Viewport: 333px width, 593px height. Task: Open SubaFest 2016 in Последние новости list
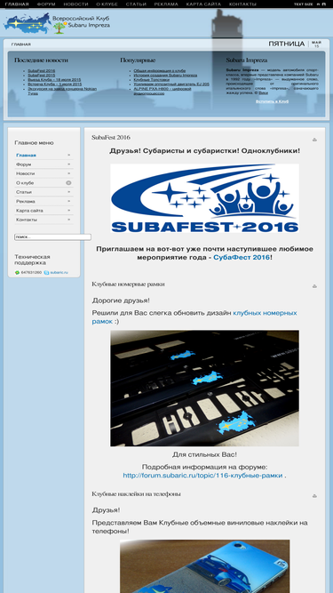click(42, 71)
